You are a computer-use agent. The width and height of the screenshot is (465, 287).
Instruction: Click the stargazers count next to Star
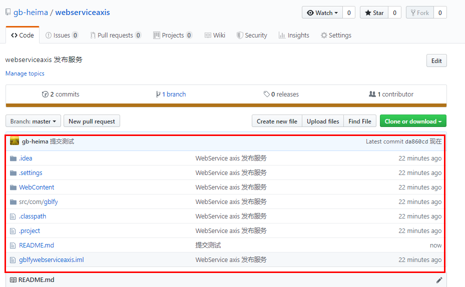[x=395, y=12]
